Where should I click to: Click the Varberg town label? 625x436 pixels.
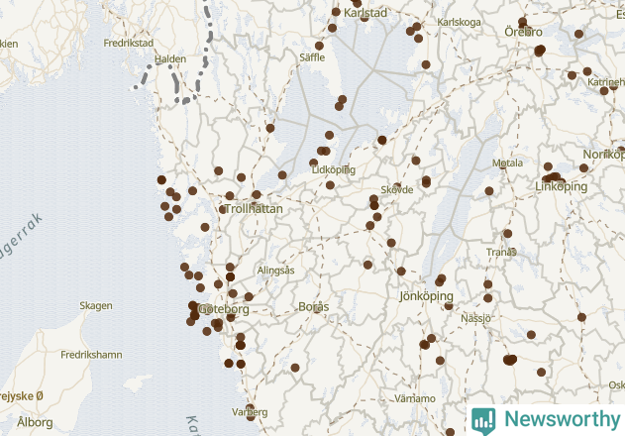click(x=250, y=412)
